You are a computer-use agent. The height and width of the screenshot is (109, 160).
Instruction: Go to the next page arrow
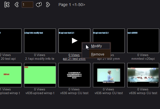(x=48, y=5)
